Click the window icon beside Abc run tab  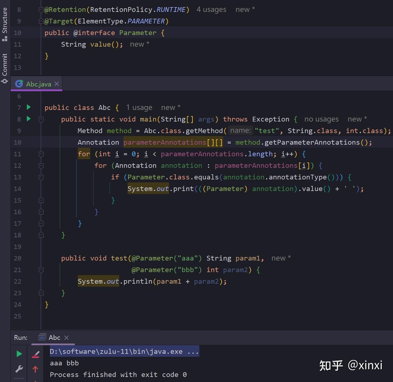pos(42,337)
